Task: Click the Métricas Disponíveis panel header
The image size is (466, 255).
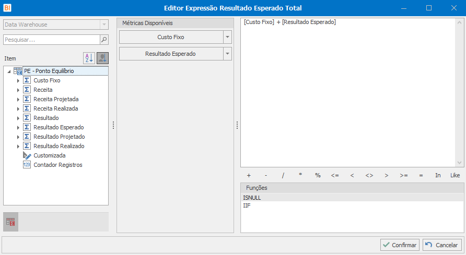Action: click(x=176, y=23)
